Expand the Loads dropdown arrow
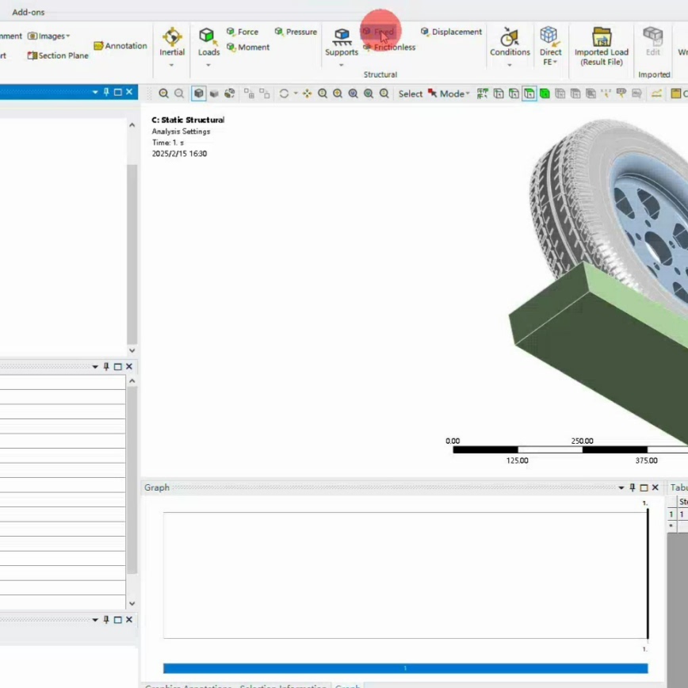The image size is (688, 688). point(208,65)
